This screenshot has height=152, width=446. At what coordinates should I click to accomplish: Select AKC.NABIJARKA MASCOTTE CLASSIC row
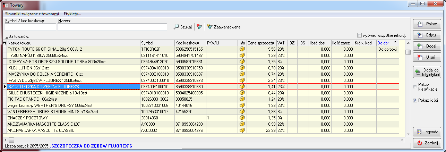201,130
